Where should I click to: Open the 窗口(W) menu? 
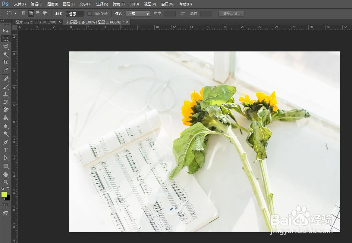(168, 4)
